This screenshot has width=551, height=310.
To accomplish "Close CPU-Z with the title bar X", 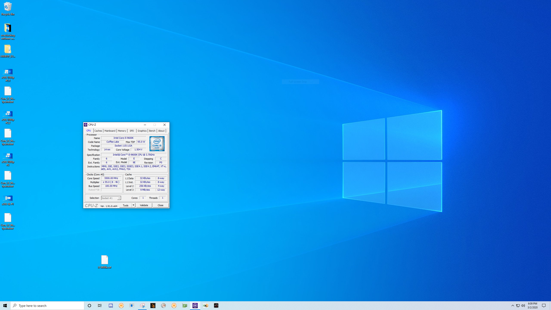I will [x=164, y=125].
